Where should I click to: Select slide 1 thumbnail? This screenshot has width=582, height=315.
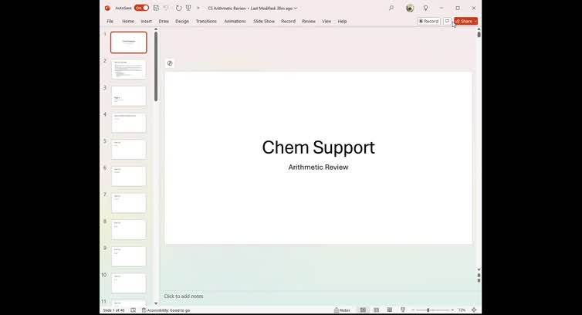tap(128, 42)
